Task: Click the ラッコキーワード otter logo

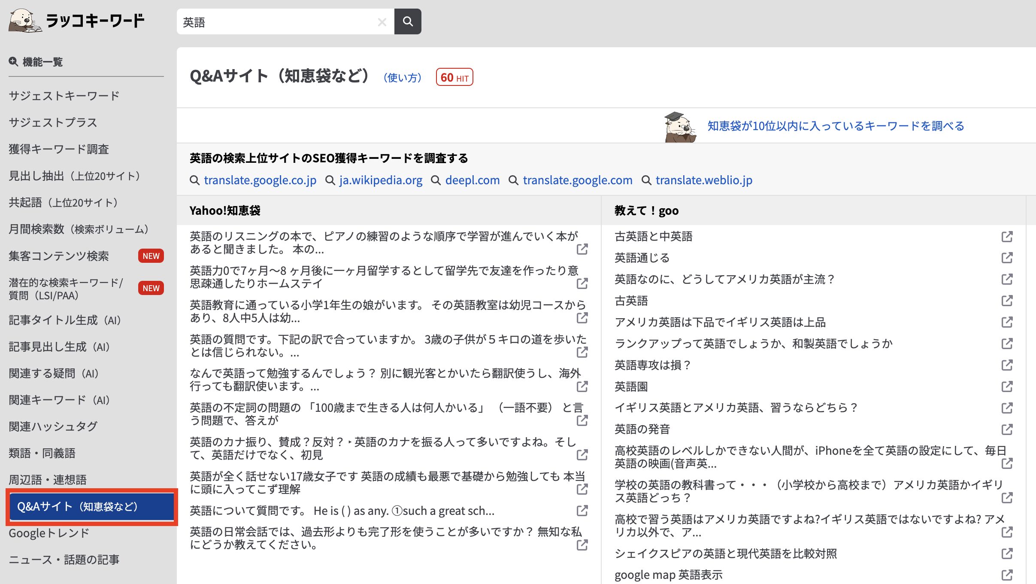Action: click(76, 21)
